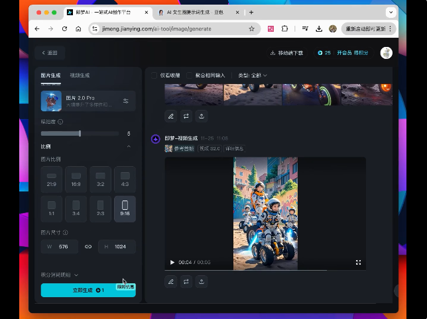Viewport: 427px width, 319px height.
Task: Open the browser downloads icon
Action: point(319,29)
